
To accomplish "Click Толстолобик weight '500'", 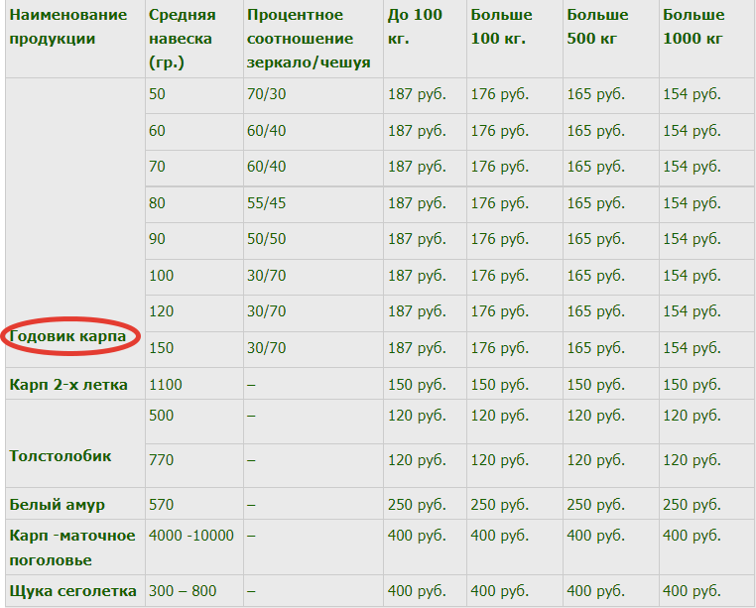I will click(x=161, y=416).
